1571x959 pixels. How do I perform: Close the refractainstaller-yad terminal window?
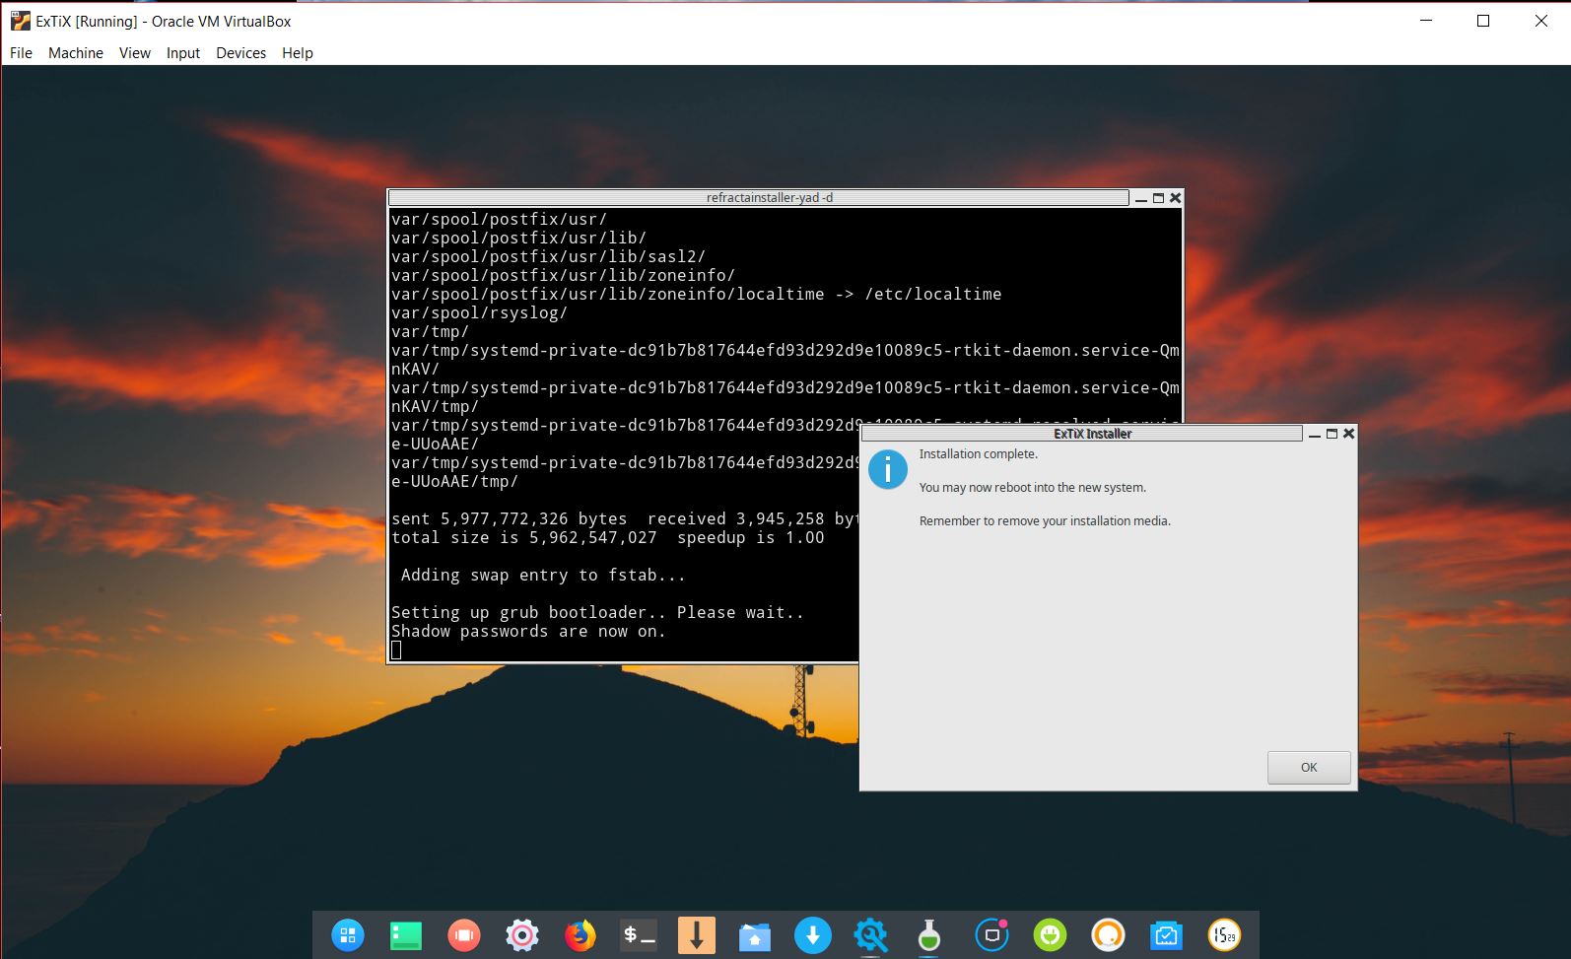1176,198
